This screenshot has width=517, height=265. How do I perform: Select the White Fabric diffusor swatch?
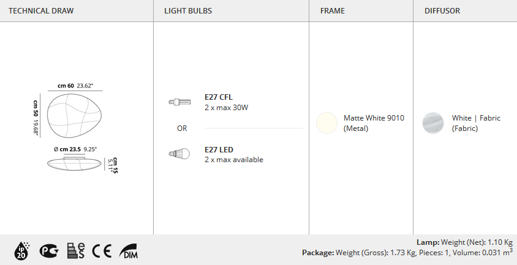pyautogui.click(x=433, y=123)
